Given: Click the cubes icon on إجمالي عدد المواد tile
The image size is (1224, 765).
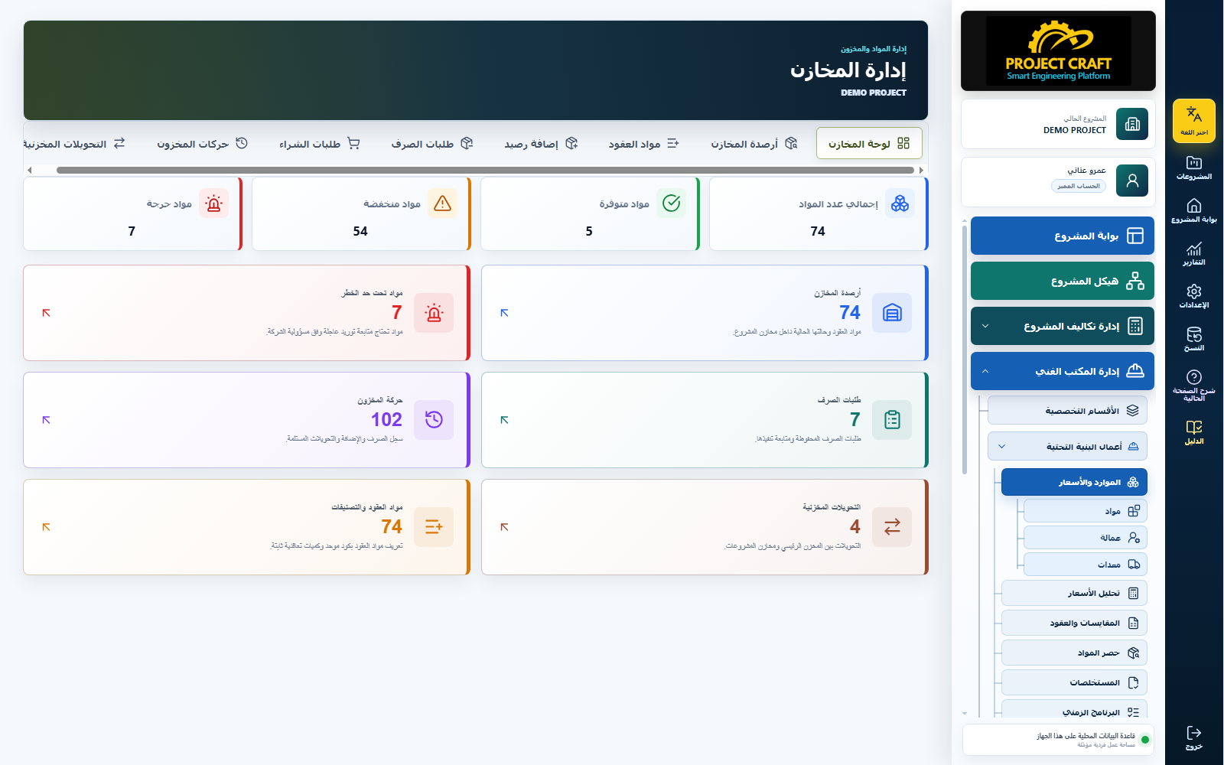Looking at the screenshot, I should [900, 203].
